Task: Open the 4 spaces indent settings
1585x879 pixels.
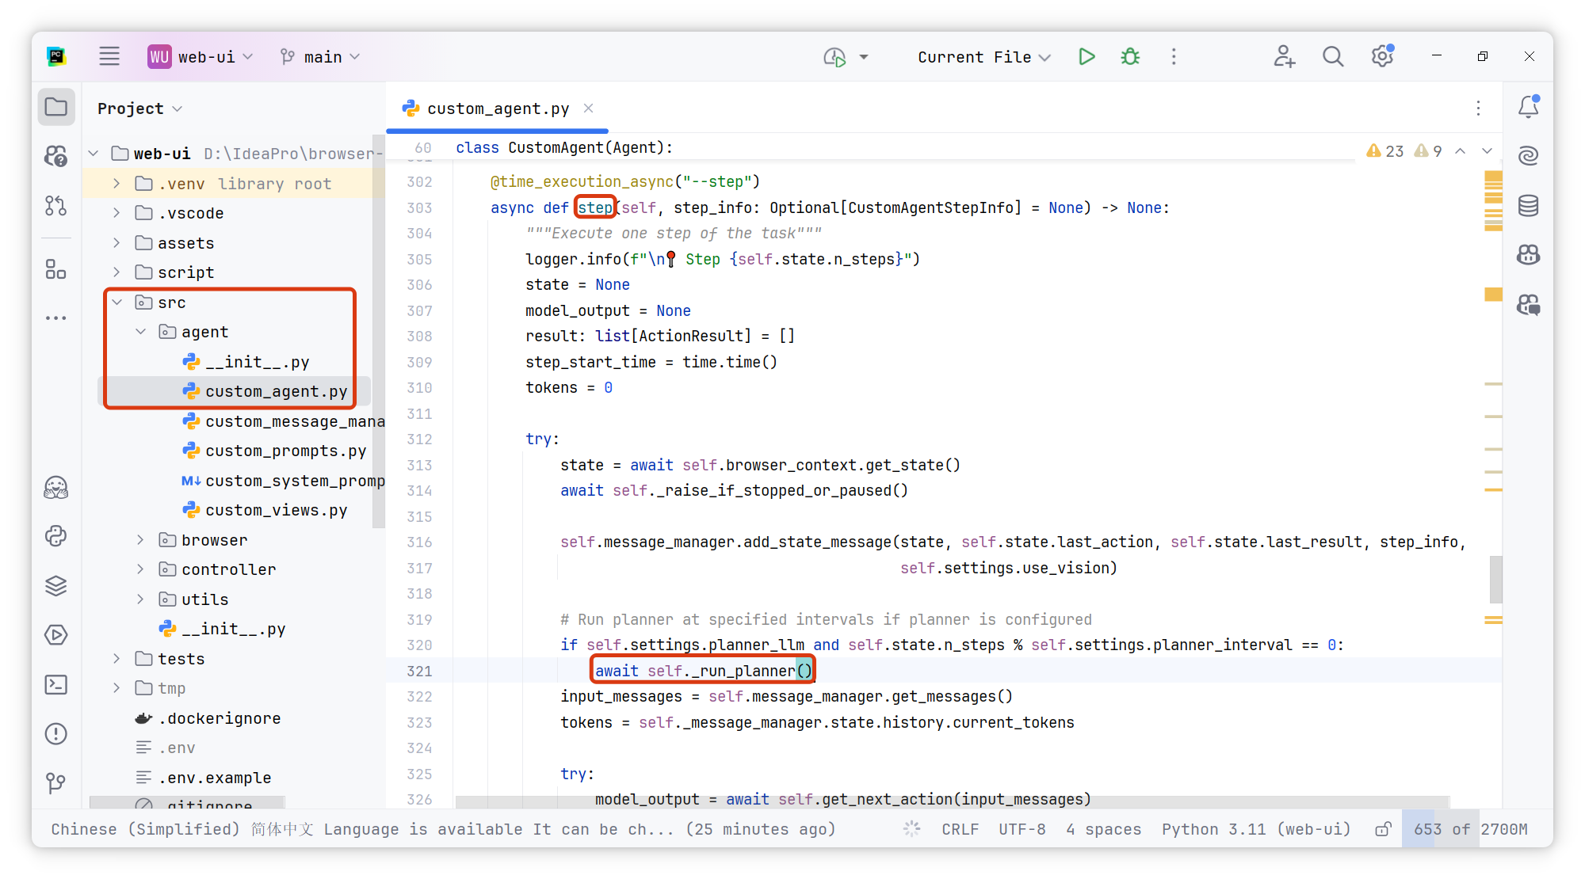Action: click(1103, 829)
